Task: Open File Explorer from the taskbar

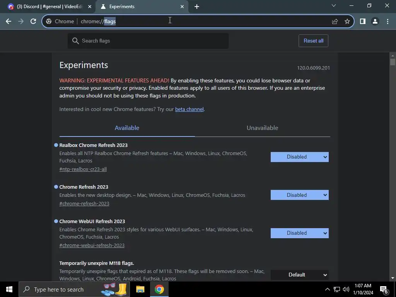Action: [140, 289]
